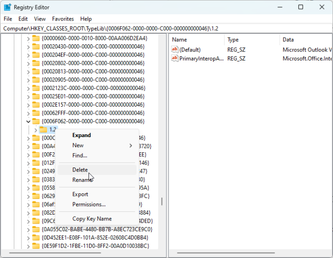
Task: Expand the 1.2 subkey using its chevron
Action: (36, 130)
